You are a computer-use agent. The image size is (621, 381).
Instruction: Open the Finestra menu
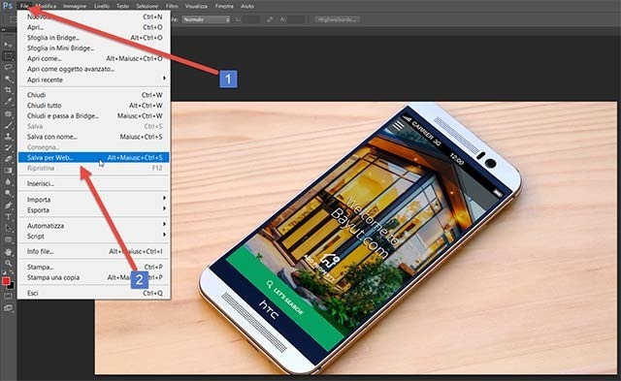224,7
